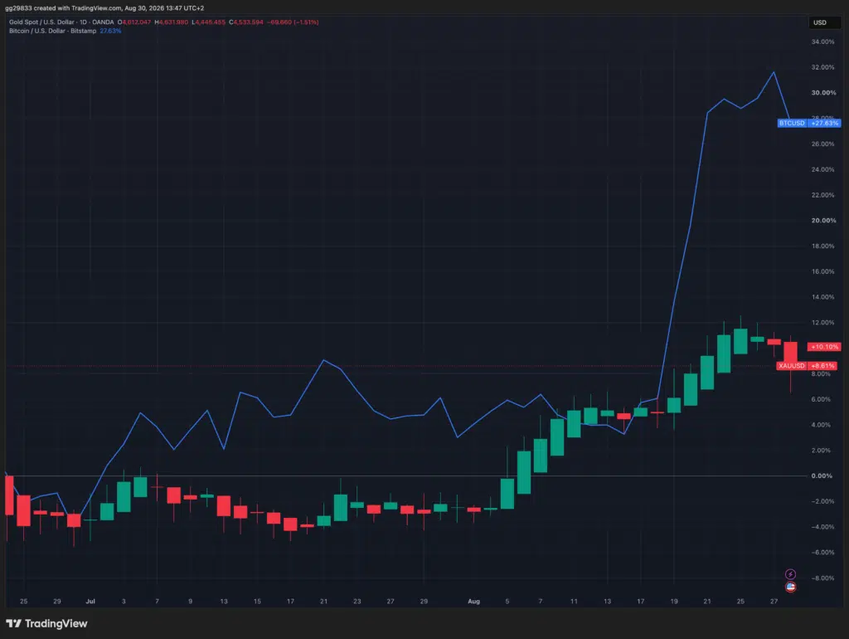
Task: Click the 30.00% price axis label
Action: [823, 93]
